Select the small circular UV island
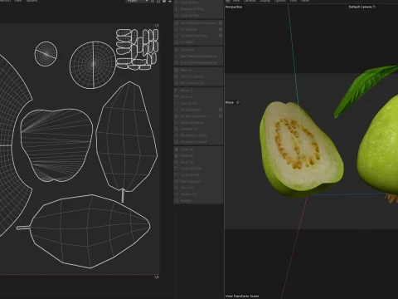The height and width of the screenshot is (299, 398). [x=46, y=54]
